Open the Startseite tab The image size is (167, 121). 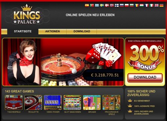pos(23,31)
